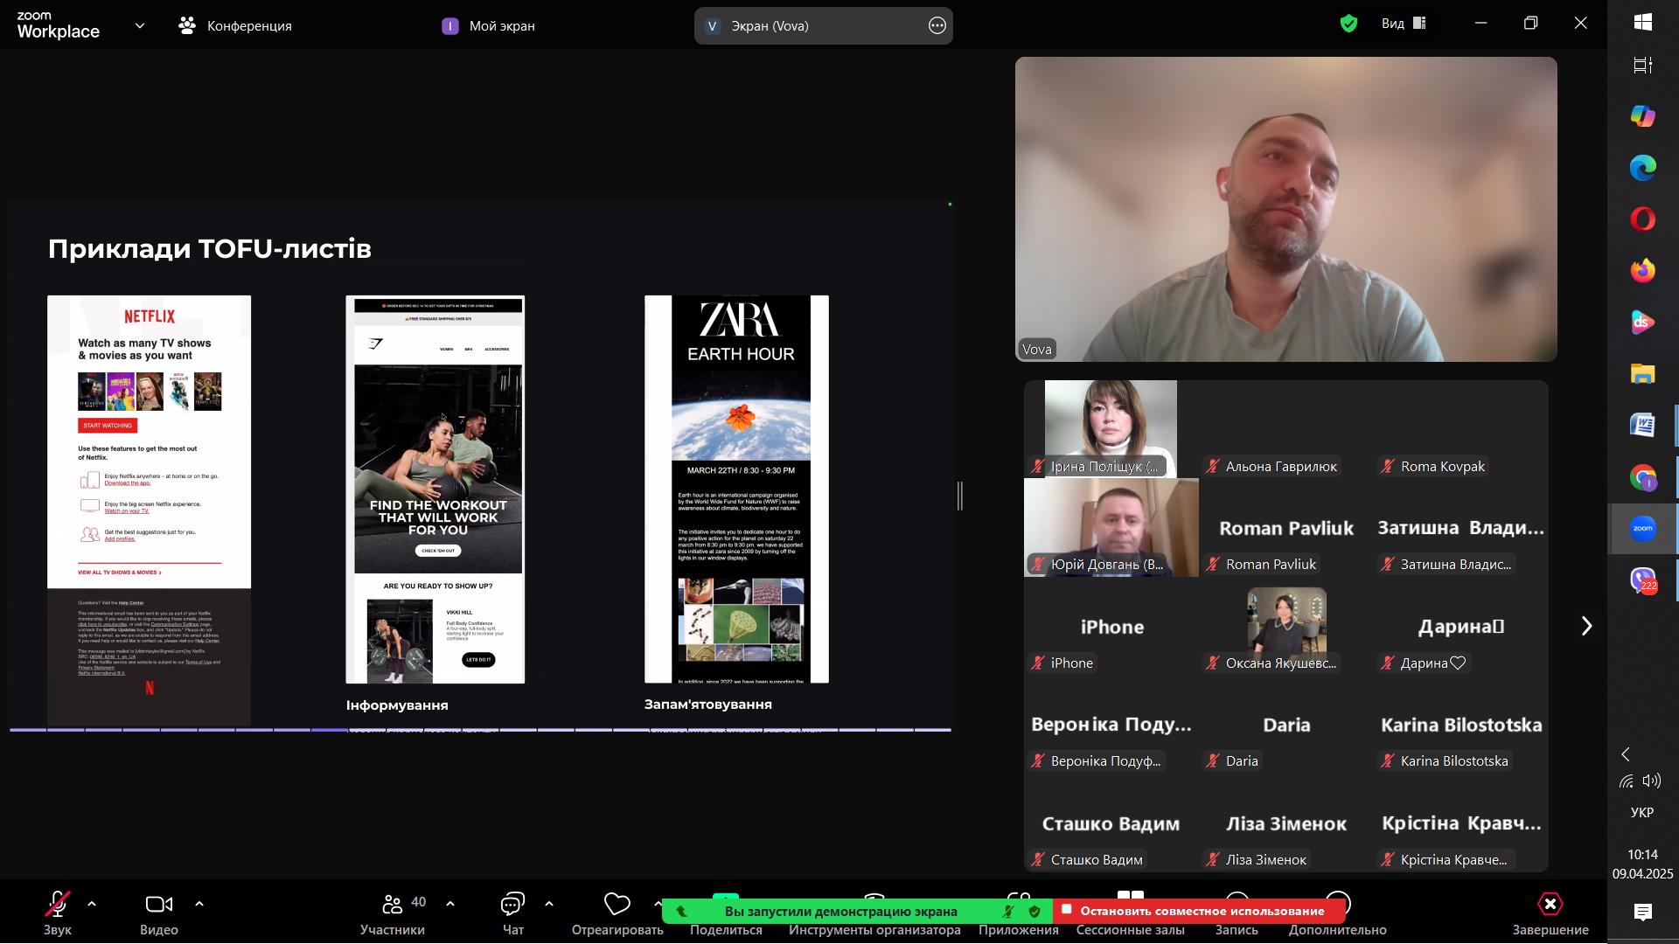Show next page of participant gallery
The height and width of the screenshot is (944, 1679).
click(x=1586, y=626)
